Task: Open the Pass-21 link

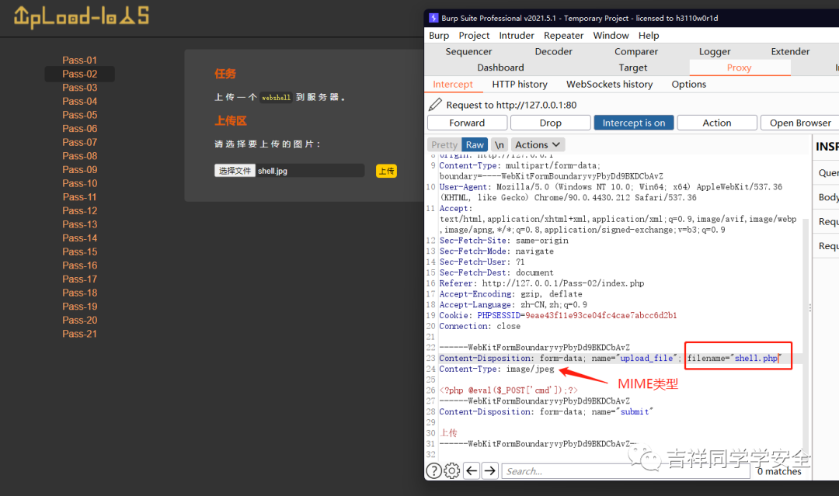Action: point(80,334)
